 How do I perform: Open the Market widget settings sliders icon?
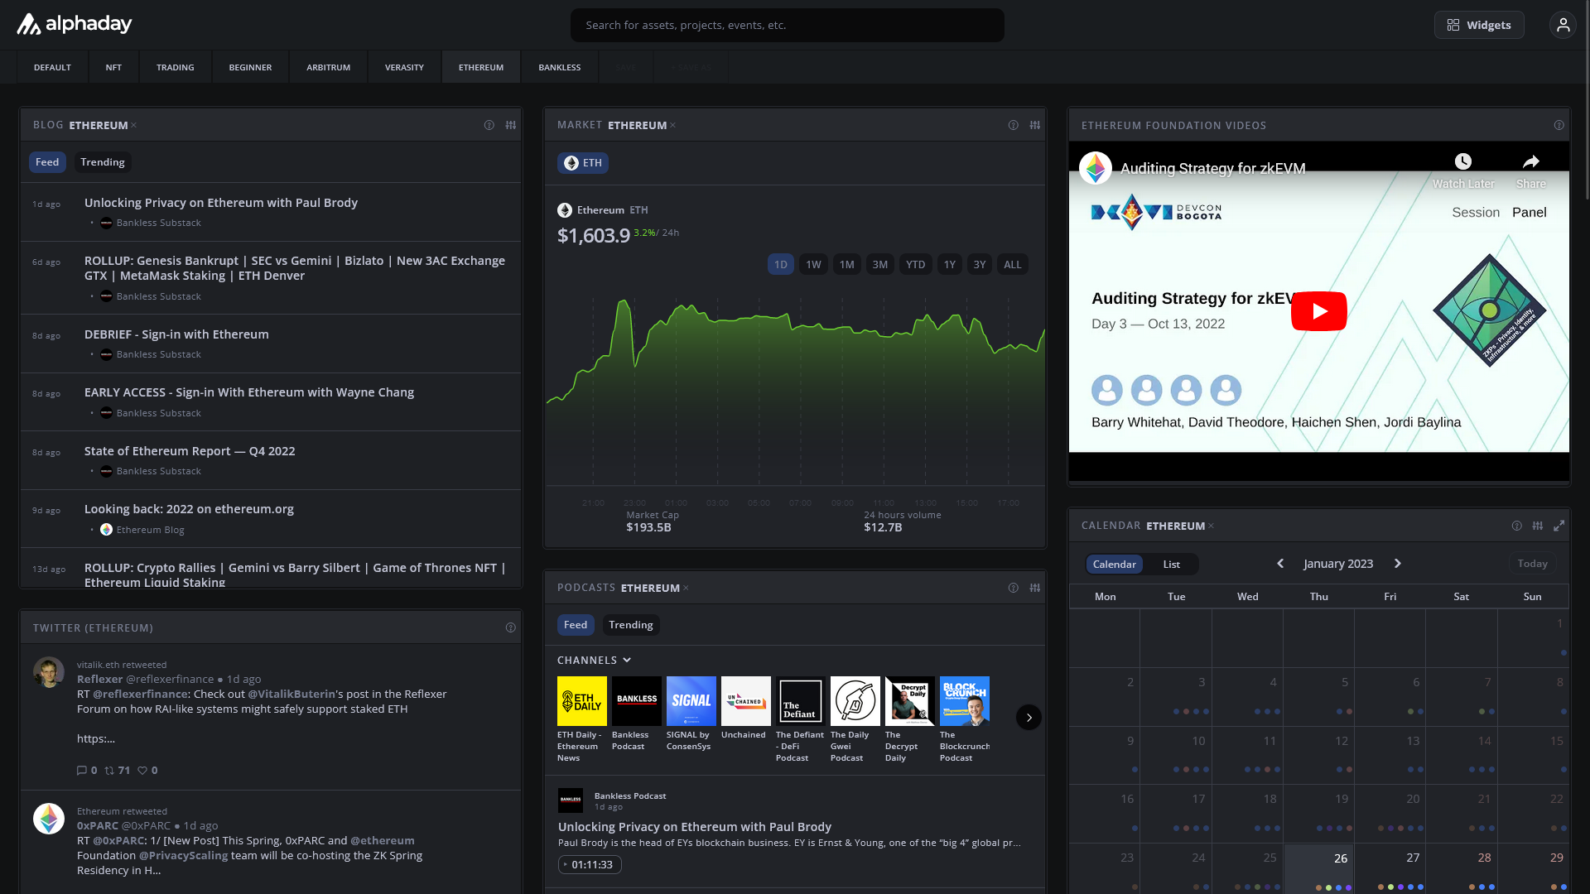(x=1035, y=125)
